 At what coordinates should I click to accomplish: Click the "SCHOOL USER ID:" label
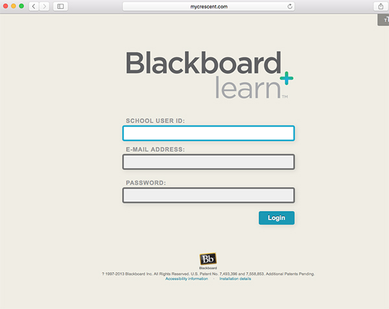156,121
